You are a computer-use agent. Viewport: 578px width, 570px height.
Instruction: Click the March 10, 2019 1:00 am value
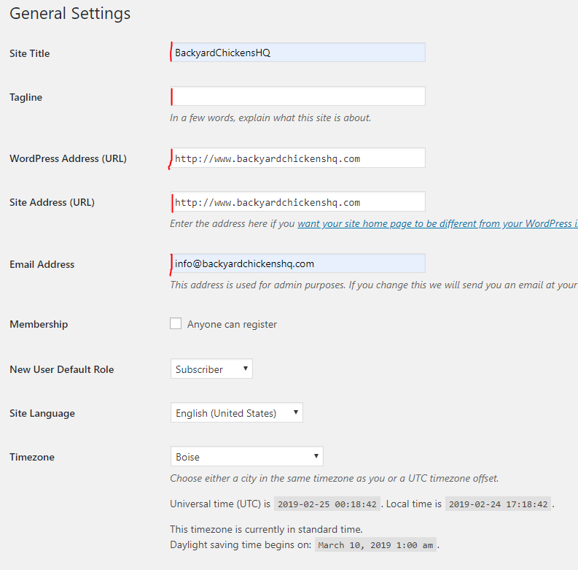coord(375,545)
